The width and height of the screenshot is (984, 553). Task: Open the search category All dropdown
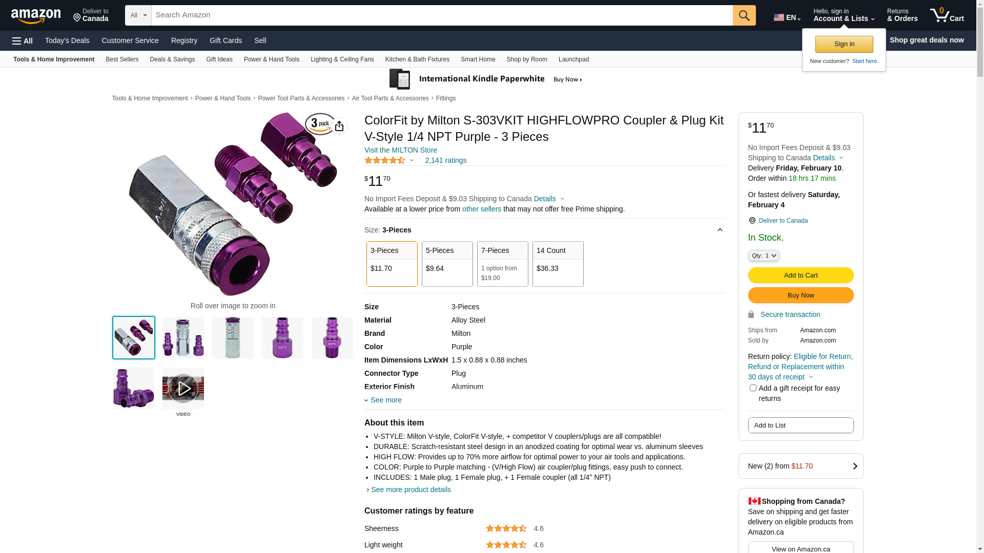(x=138, y=15)
